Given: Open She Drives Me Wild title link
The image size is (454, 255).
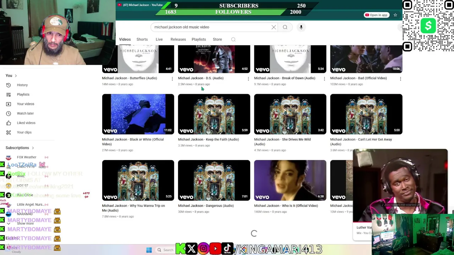Looking at the screenshot, I should (282, 142).
